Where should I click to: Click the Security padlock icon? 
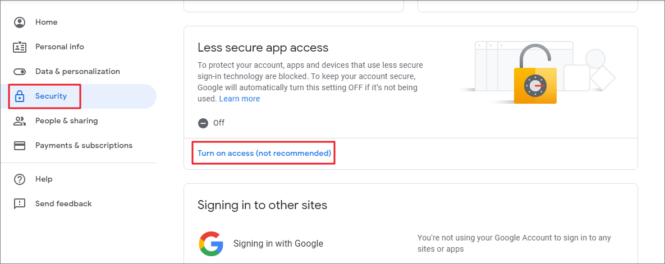pos(20,96)
